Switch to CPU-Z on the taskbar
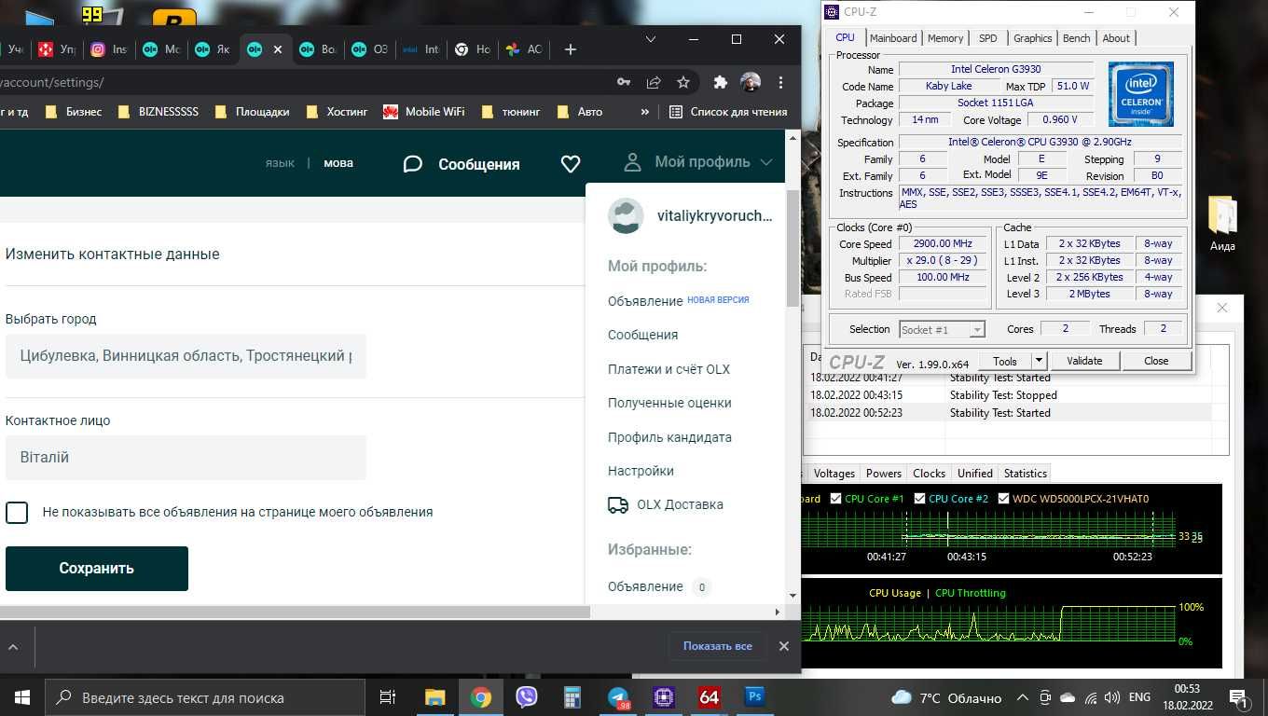 pyautogui.click(x=664, y=697)
